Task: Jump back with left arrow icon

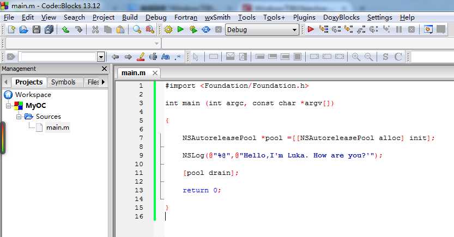Action: [x=115, y=57]
